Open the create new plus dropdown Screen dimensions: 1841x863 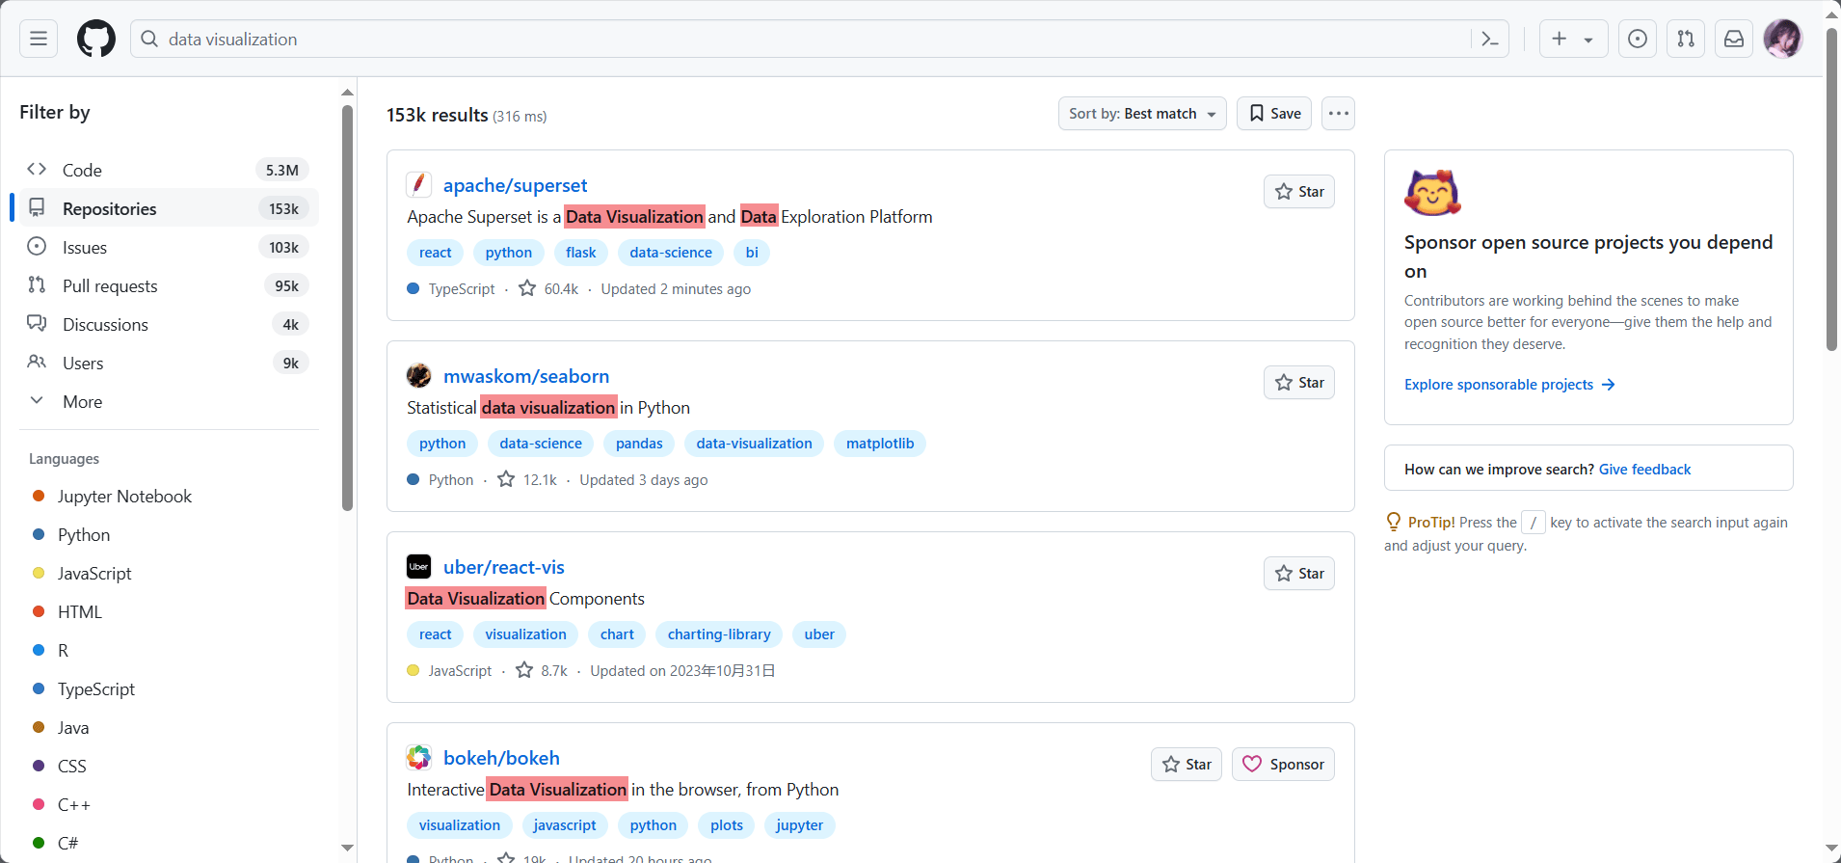point(1573,39)
